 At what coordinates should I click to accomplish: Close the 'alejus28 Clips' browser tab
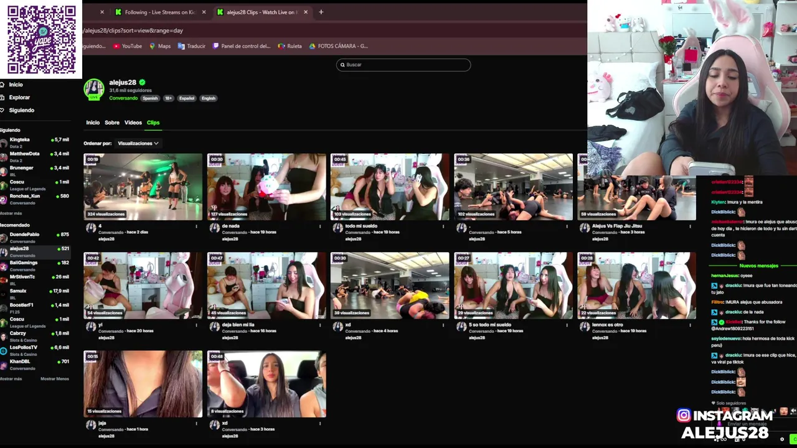coord(306,12)
